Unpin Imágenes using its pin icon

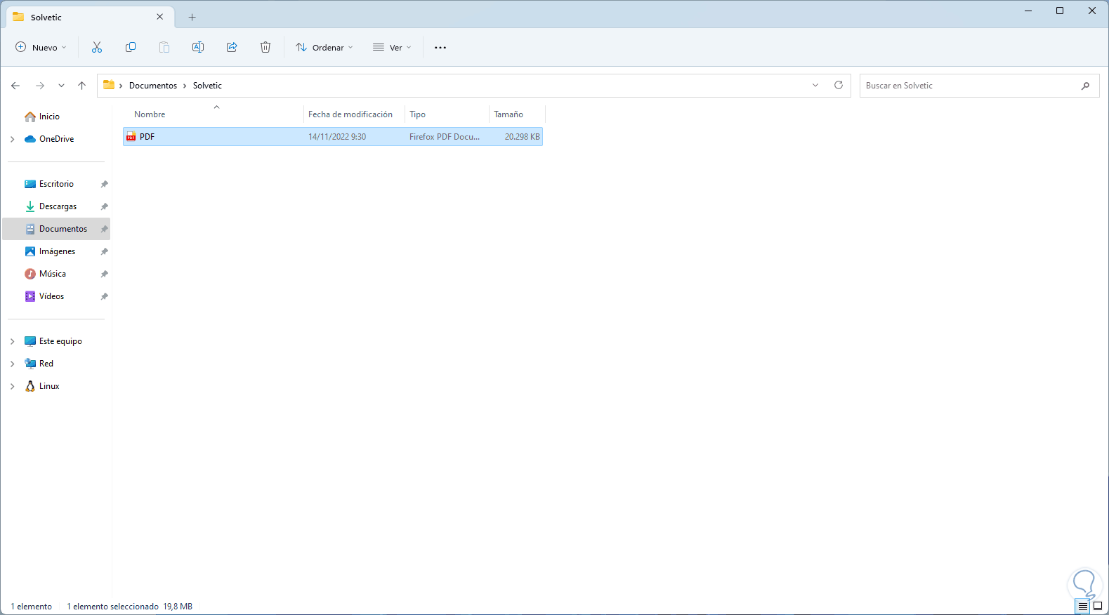[x=104, y=251]
